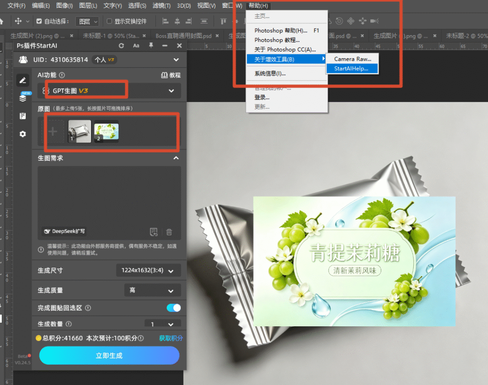Open the 生成质量 dropdown showing 高
488x385 pixels.
point(152,291)
